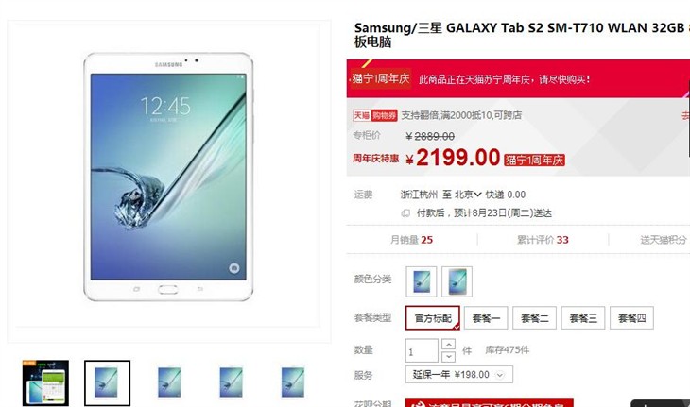Image resolution: width=690 pixels, height=407 pixels.
Task: Select the first color variant swatch
Action: coord(422,281)
